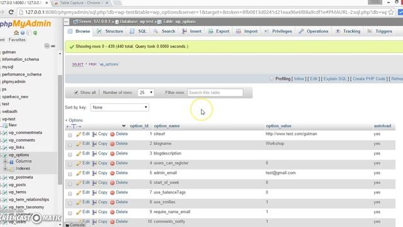Click the navigation panel vertical scrollbar
This screenshot has height=227, width=403.
60,130
